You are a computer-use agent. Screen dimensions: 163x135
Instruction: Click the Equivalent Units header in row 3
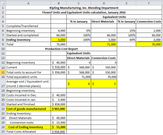point(114,17)
